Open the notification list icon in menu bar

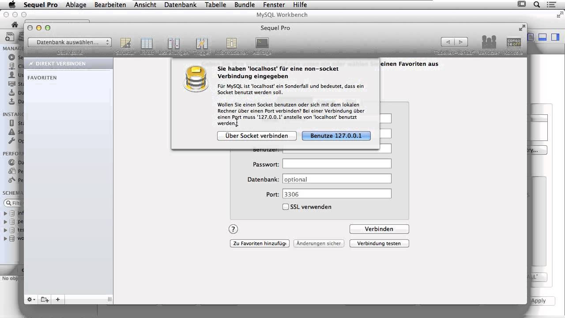552,4
